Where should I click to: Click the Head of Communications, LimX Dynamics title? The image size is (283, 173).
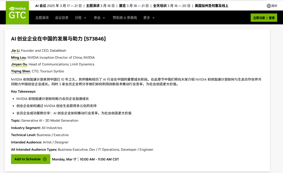point(62,64)
